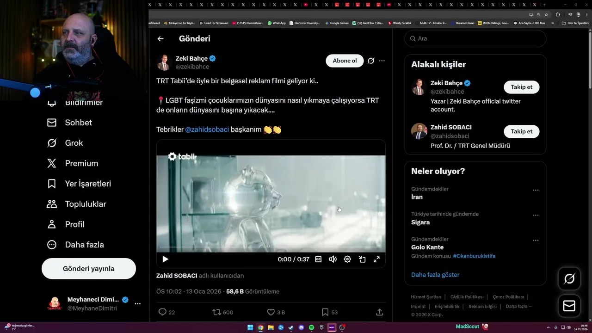Image resolution: width=592 pixels, height=333 pixels.
Task: Open options dots for İran trend
Action: pyautogui.click(x=536, y=190)
